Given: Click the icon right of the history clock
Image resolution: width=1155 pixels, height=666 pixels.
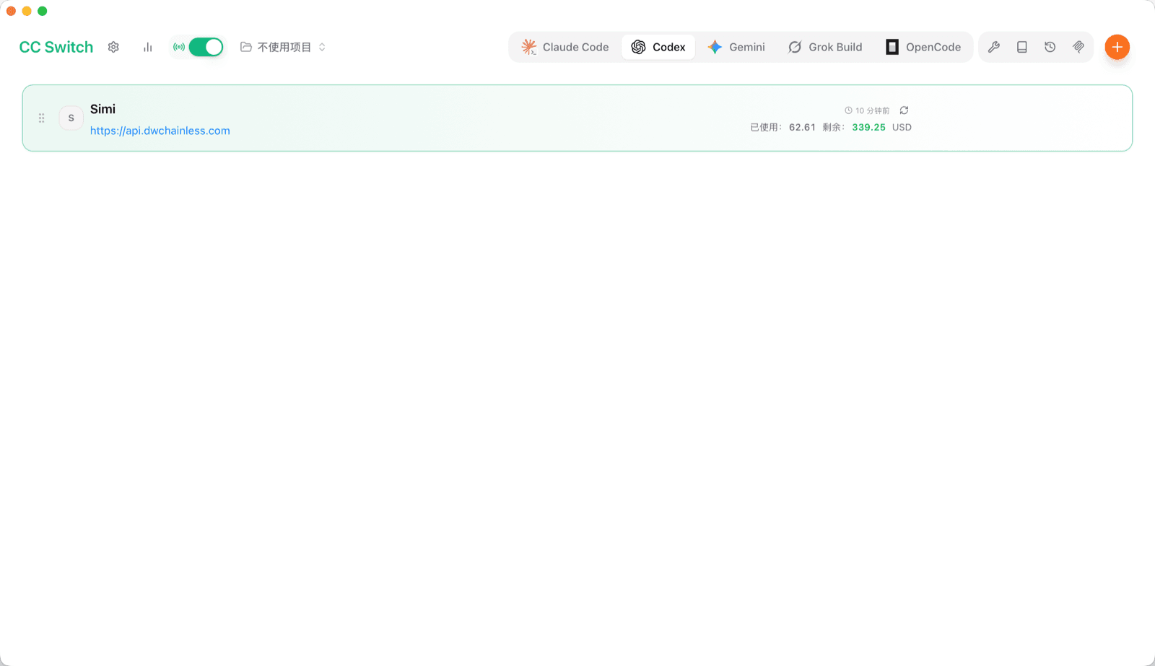Looking at the screenshot, I should pyautogui.click(x=1078, y=47).
